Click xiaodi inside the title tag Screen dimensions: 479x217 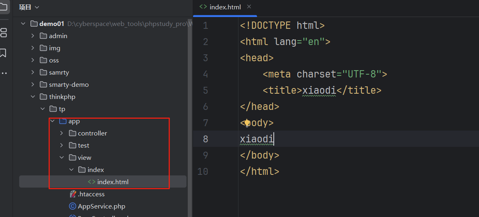[319, 90]
